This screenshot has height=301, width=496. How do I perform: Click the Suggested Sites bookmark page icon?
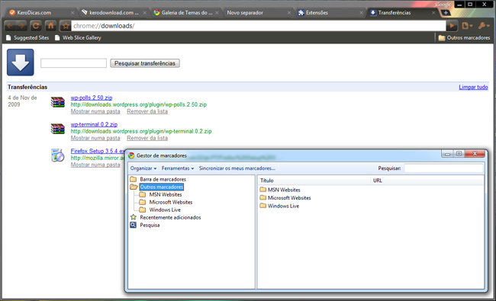8,37
